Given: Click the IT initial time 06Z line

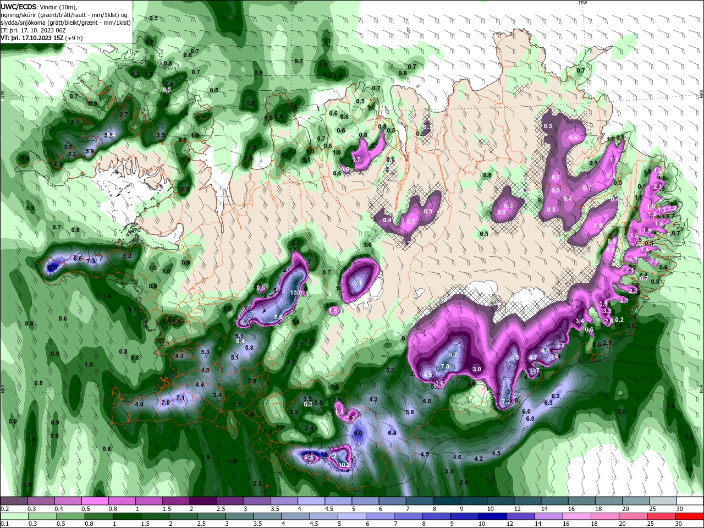Looking at the screenshot, I should pos(33,30).
